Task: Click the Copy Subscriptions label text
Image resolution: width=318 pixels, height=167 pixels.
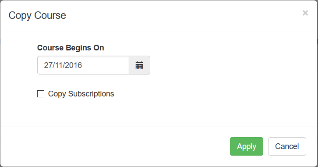Action: coord(81,94)
